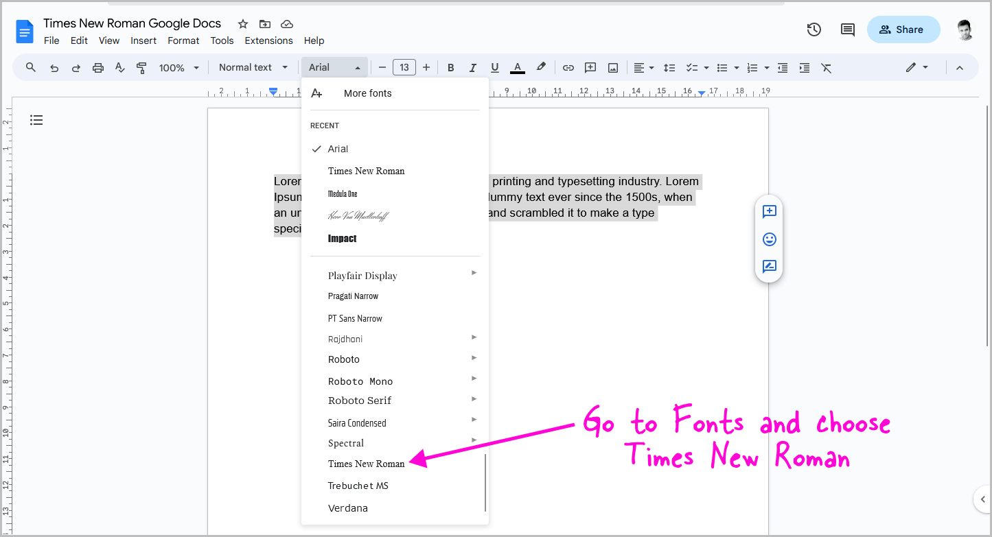Screen dimensions: 992x537
Task: Open the Tools menu
Action: (222, 40)
